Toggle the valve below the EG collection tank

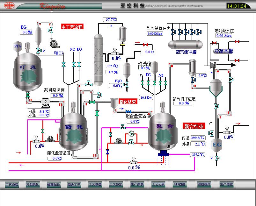pyautogui.click(x=217, y=158)
